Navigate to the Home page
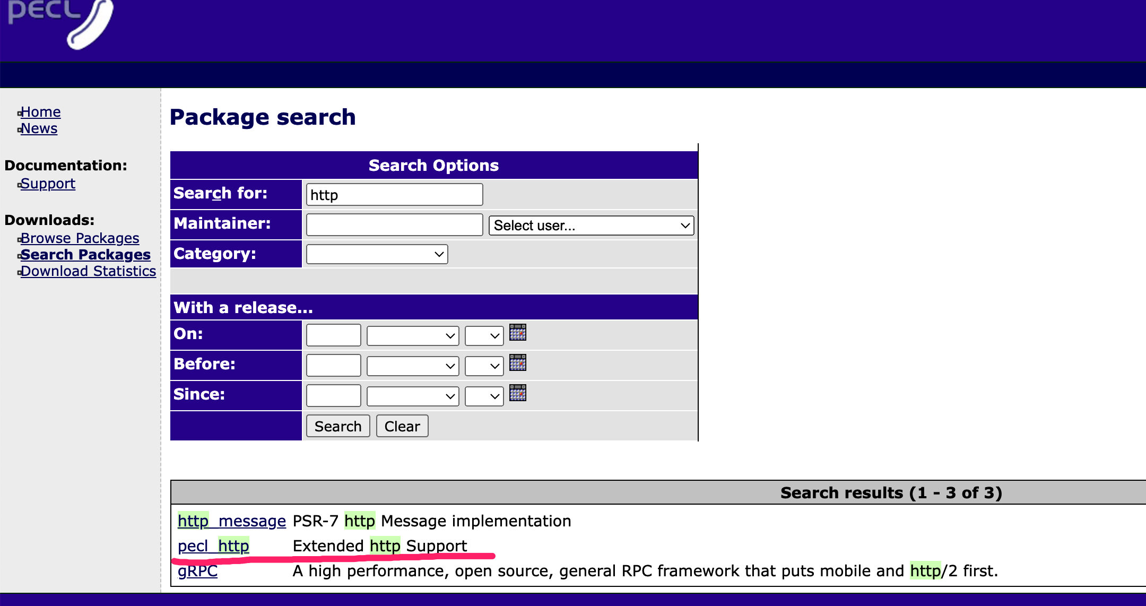 41,111
